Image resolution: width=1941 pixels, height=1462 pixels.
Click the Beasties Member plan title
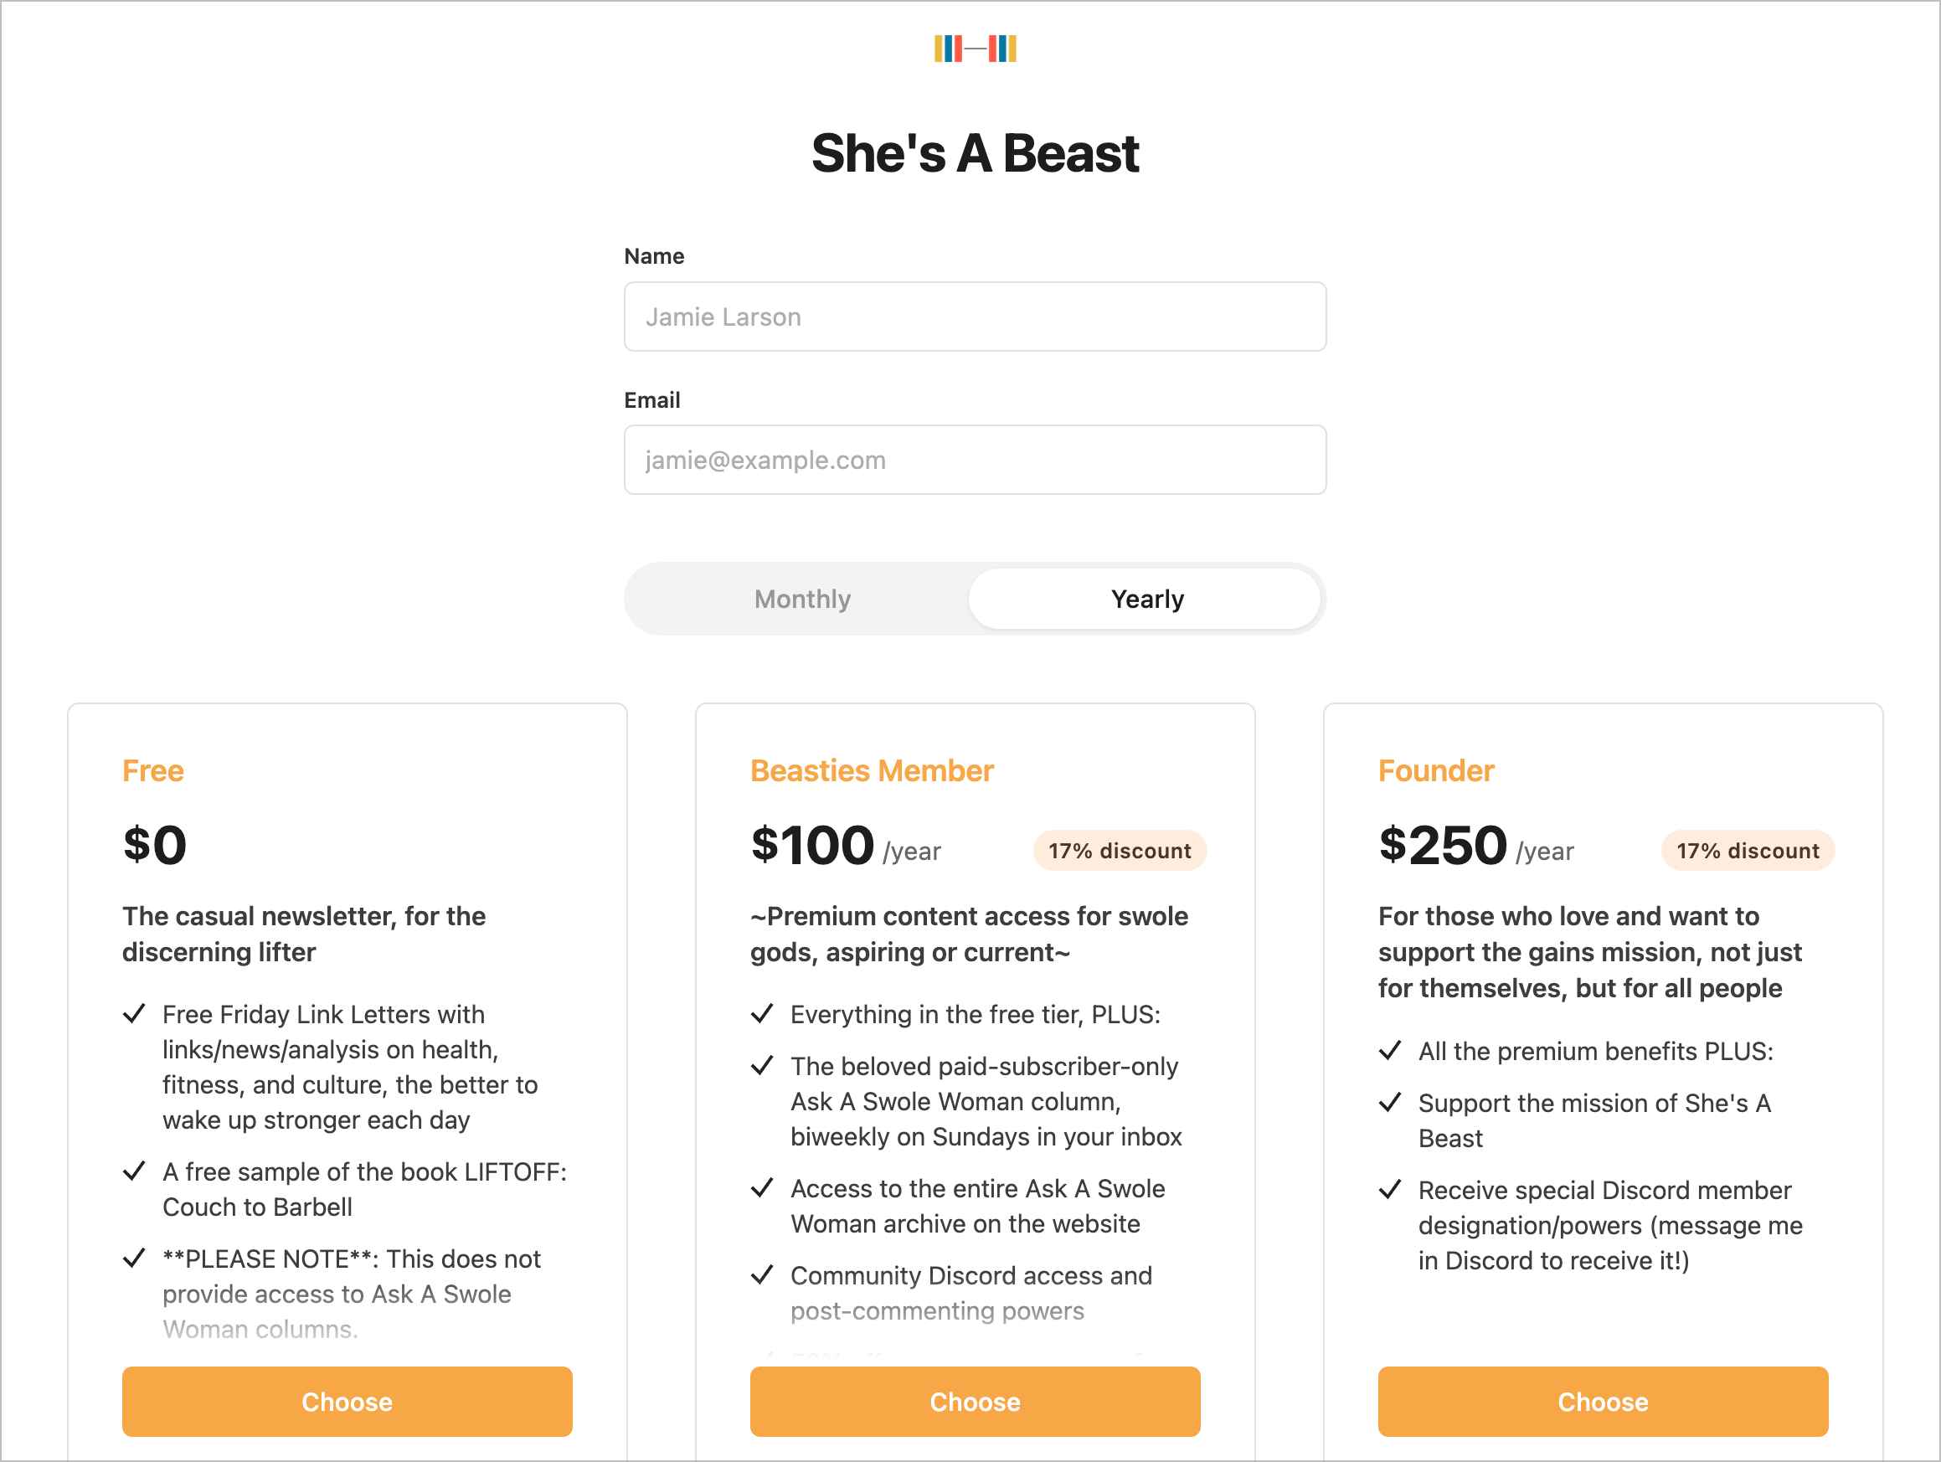click(x=872, y=770)
